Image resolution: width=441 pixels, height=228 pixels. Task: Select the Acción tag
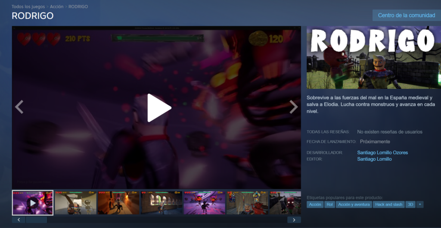315,205
